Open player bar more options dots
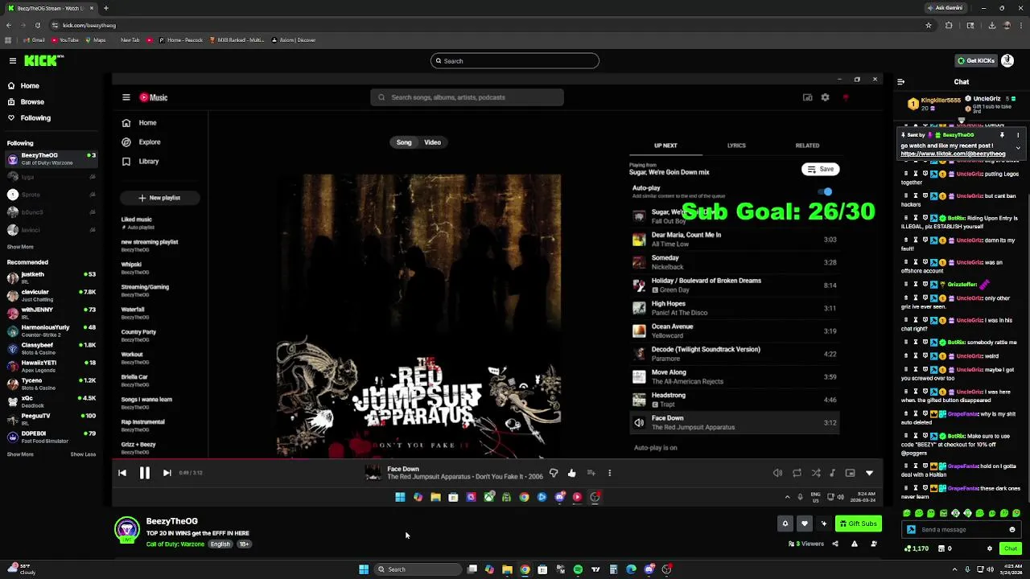1030x579 pixels. click(609, 473)
